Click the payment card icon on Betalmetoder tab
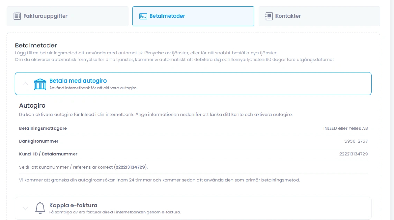394x220 pixels. (143, 16)
